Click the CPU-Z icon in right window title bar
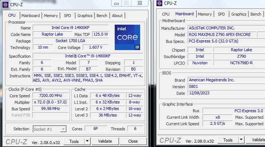Screen dimensions: 265x147 point(160,4)
